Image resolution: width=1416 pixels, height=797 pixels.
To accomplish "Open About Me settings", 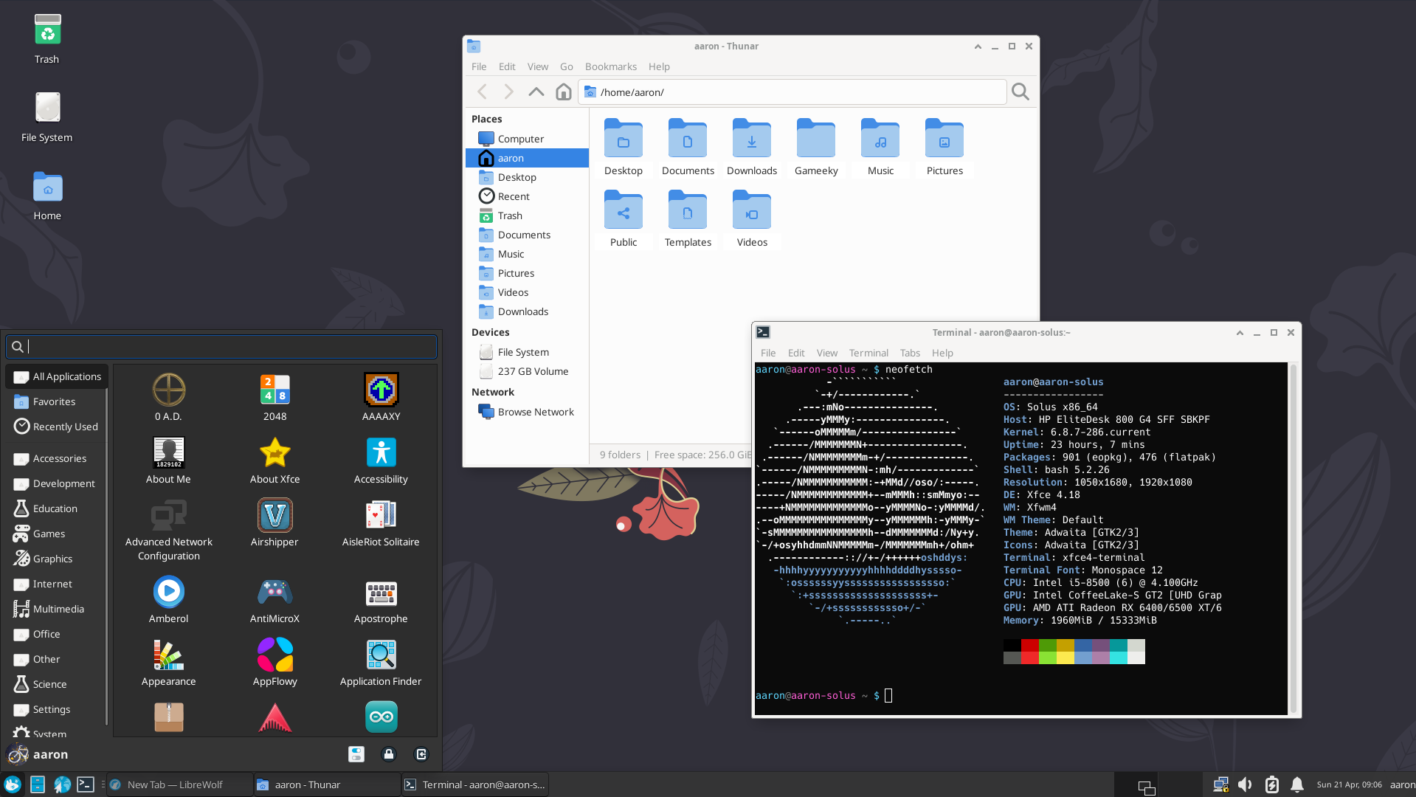I will tap(168, 460).
